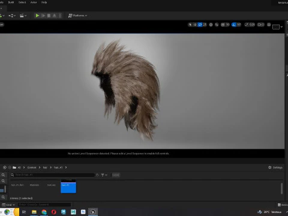Focus the Content Browser search field
The height and width of the screenshot is (216, 288).
[x=52, y=175]
